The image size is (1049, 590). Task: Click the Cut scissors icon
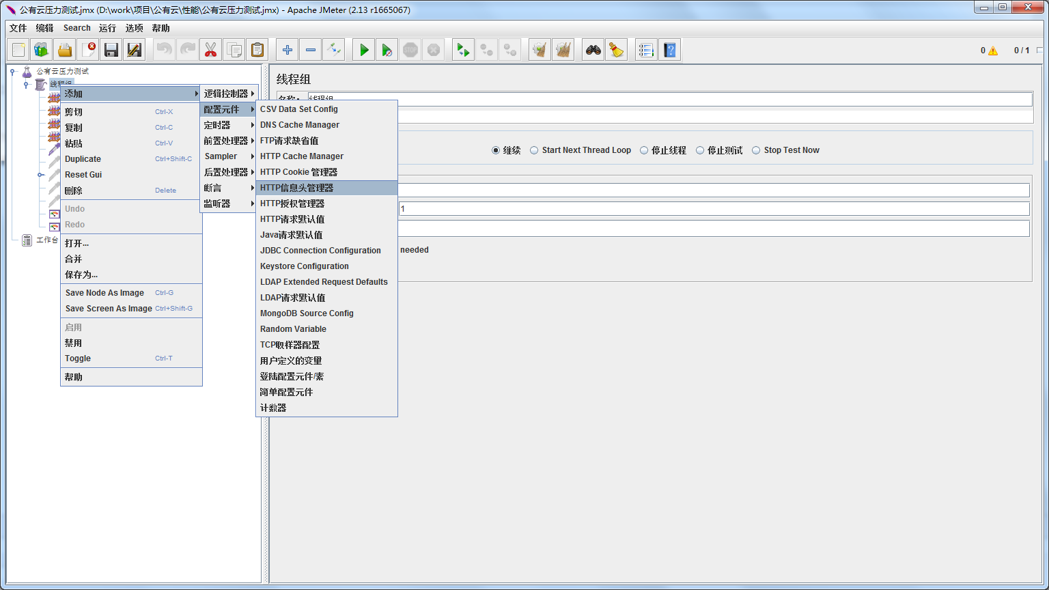click(211, 50)
